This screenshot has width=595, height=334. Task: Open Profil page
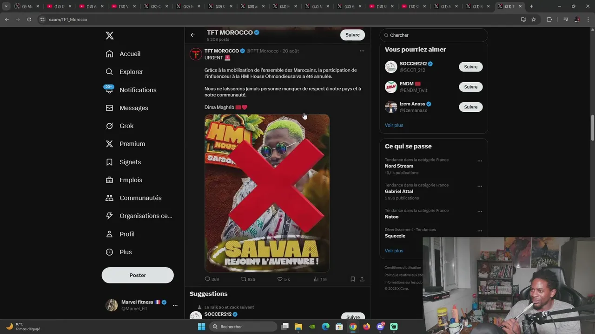[120, 234]
